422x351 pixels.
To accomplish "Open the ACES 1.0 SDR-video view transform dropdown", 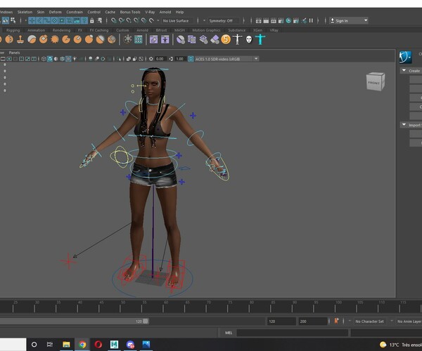I will (x=226, y=59).
